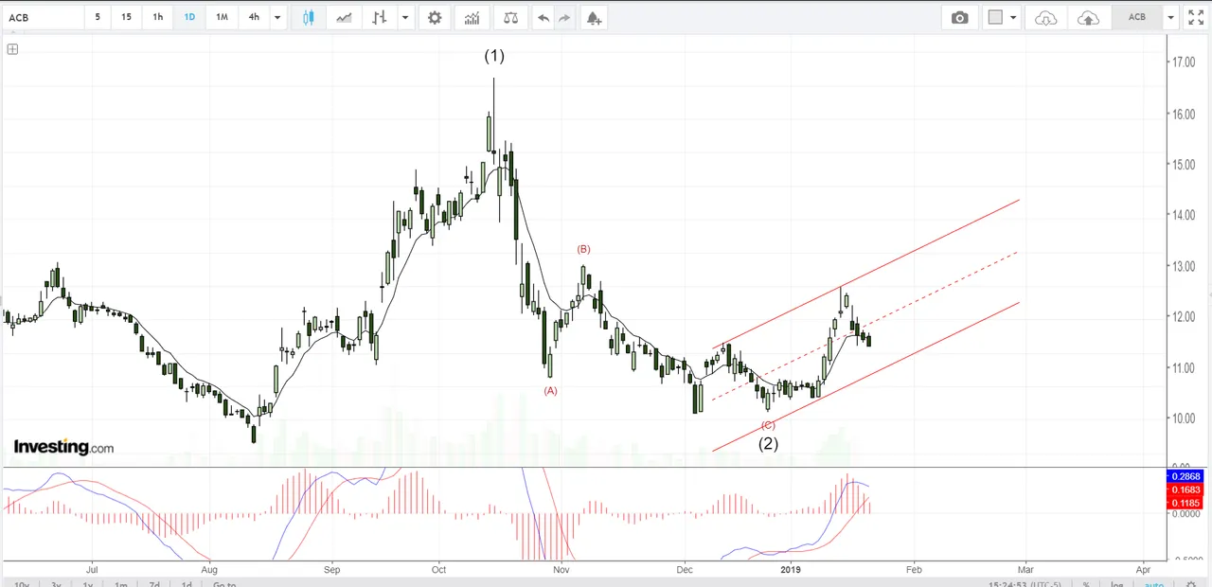Select the 1h time interval

[158, 17]
